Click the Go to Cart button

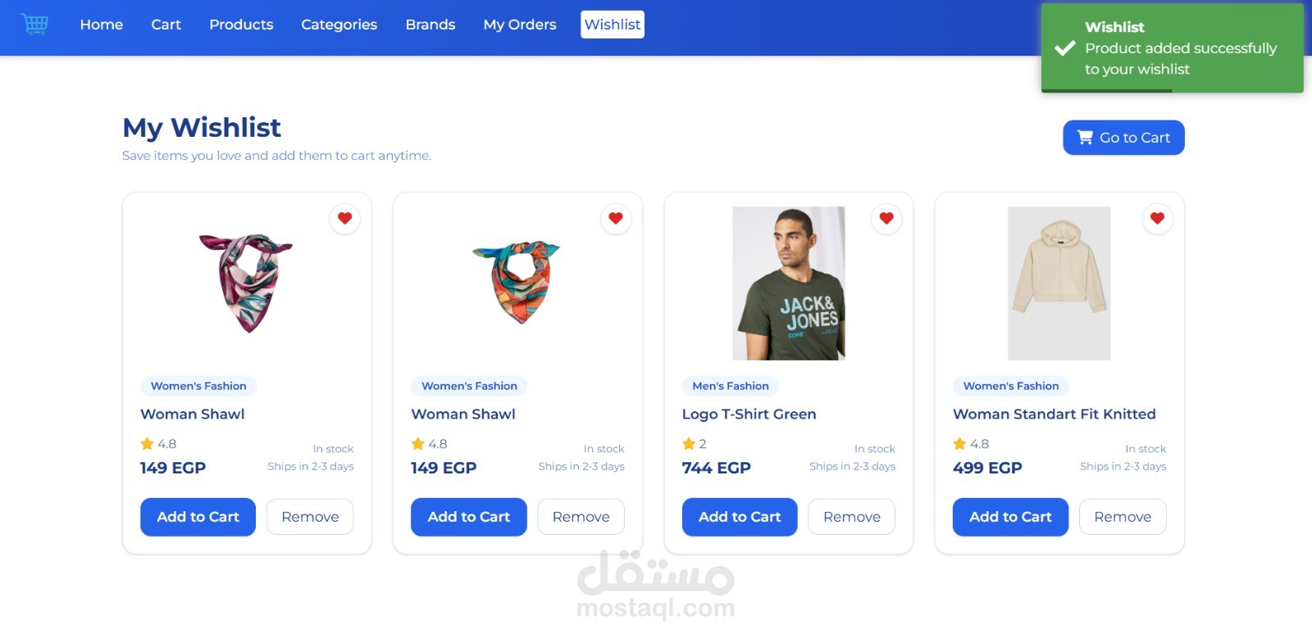(x=1123, y=138)
